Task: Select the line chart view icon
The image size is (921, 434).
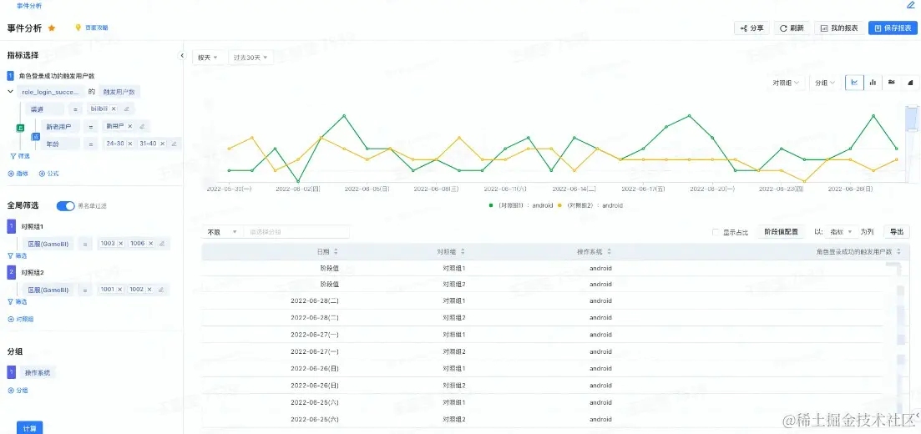Action: click(854, 83)
